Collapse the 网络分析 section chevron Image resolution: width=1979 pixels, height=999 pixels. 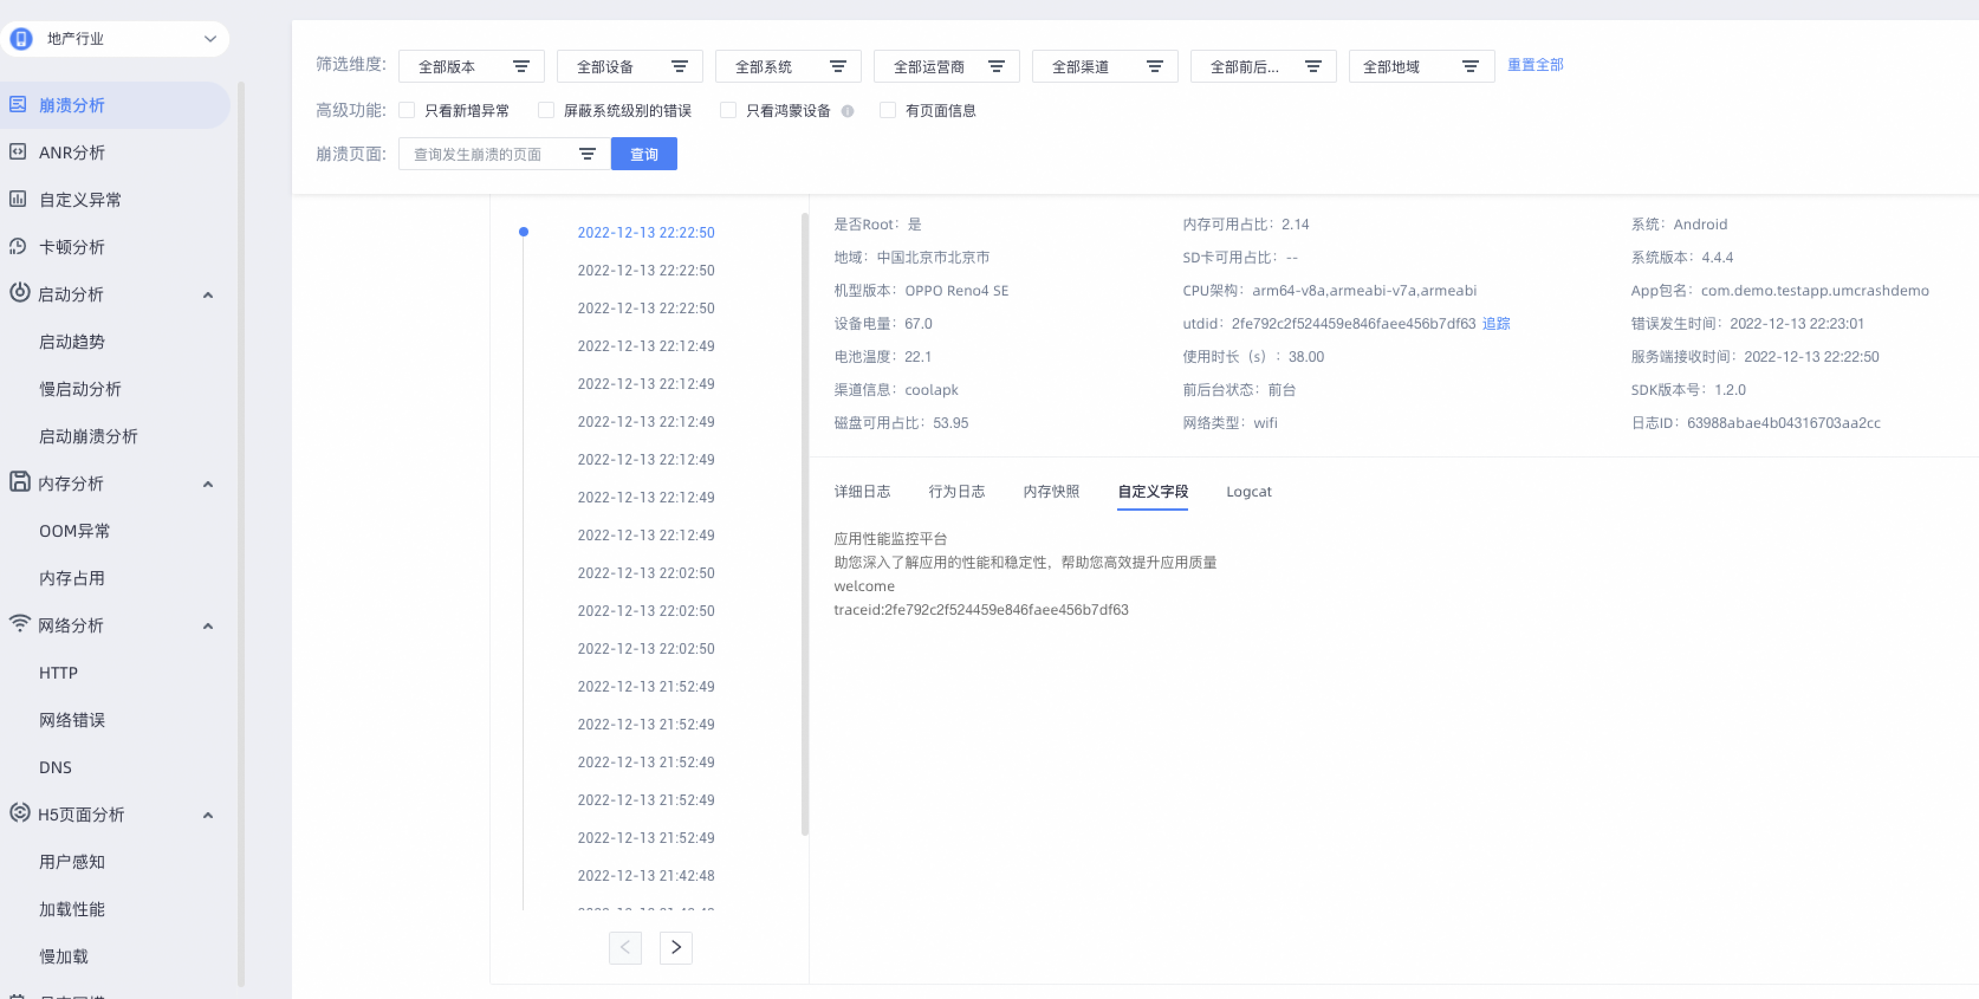207,627
